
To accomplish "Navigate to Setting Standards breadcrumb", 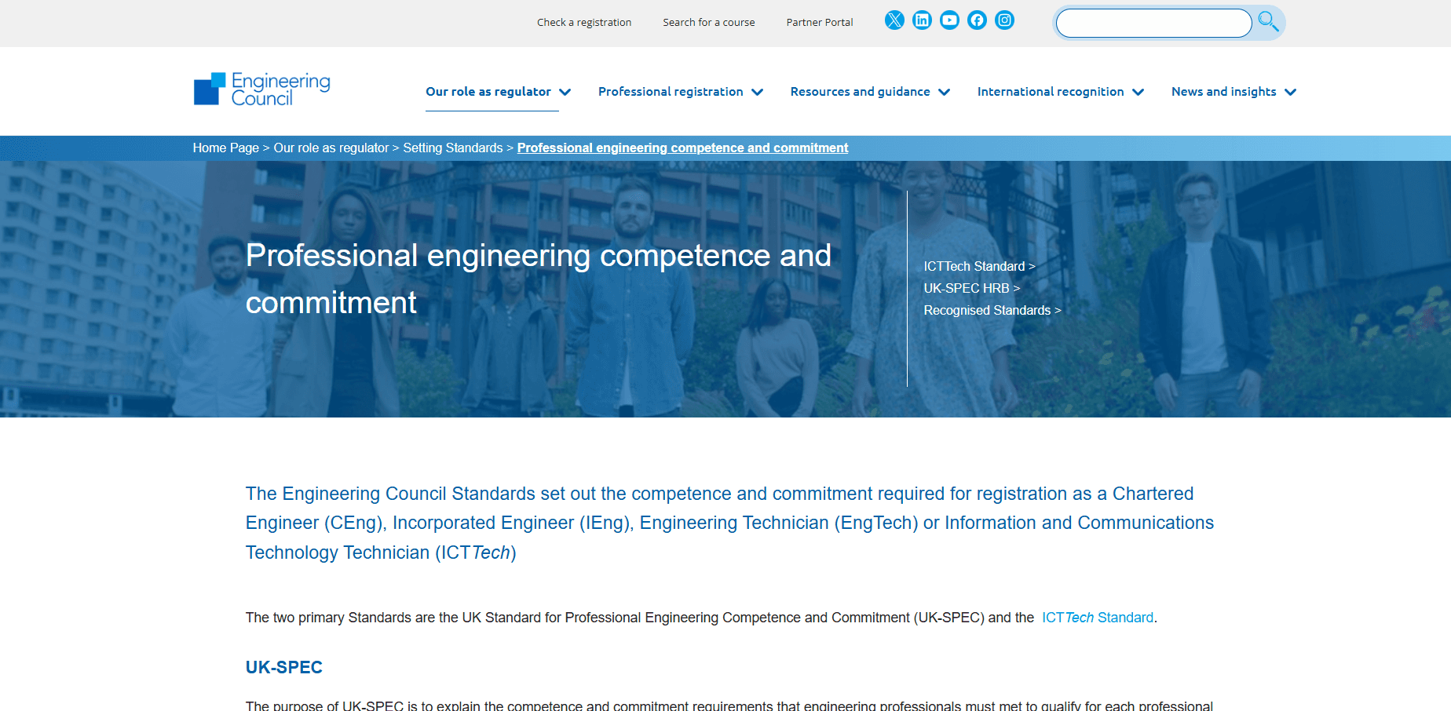I will (453, 148).
